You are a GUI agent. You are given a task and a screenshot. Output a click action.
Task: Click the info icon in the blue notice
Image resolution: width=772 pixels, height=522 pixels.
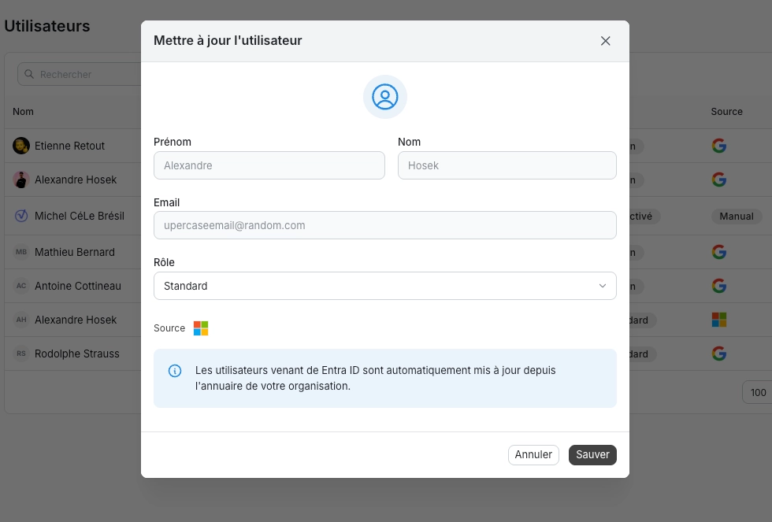click(175, 371)
